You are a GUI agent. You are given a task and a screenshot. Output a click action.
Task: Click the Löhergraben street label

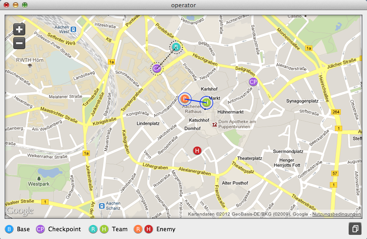156,166
